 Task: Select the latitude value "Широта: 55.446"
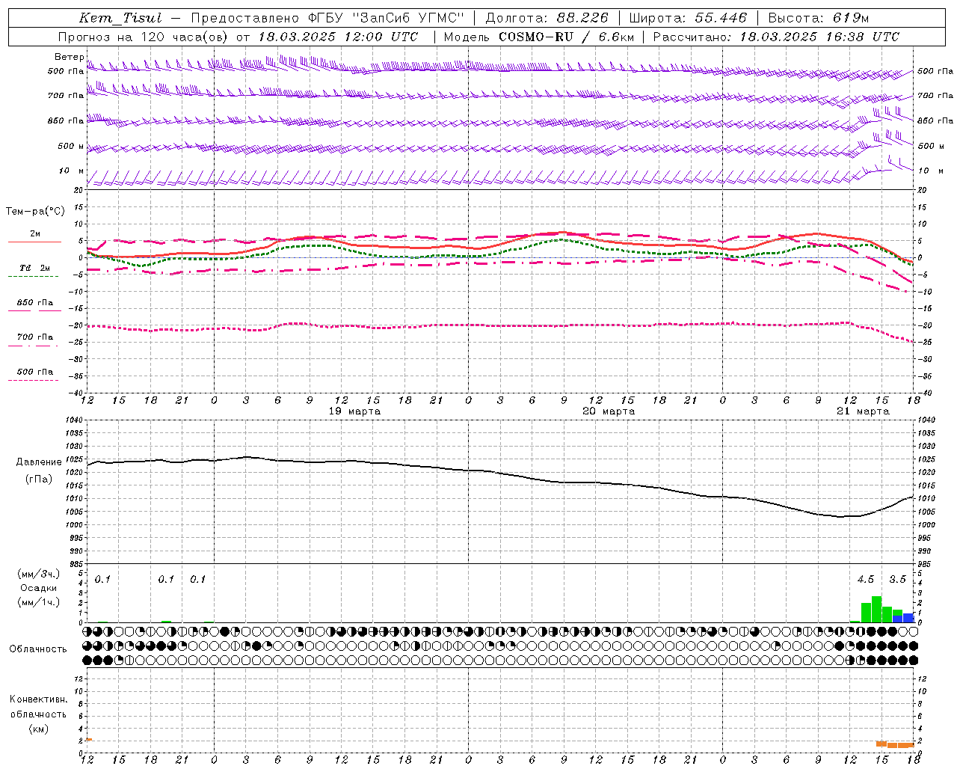[688, 18]
